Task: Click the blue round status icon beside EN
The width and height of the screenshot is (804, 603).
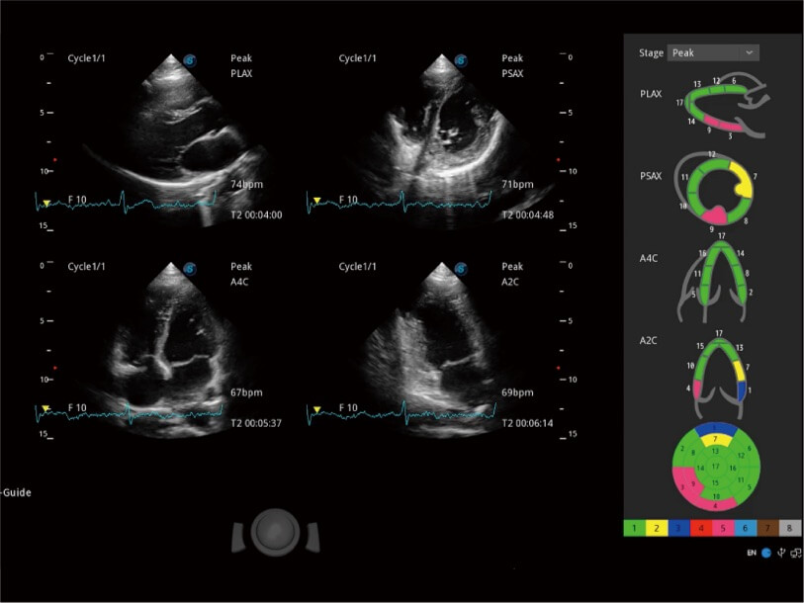Action: click(x=765, y=552)
